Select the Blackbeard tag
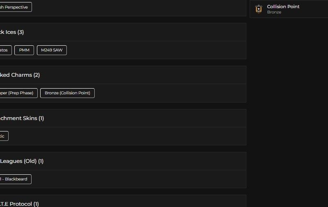 point(15,179)
